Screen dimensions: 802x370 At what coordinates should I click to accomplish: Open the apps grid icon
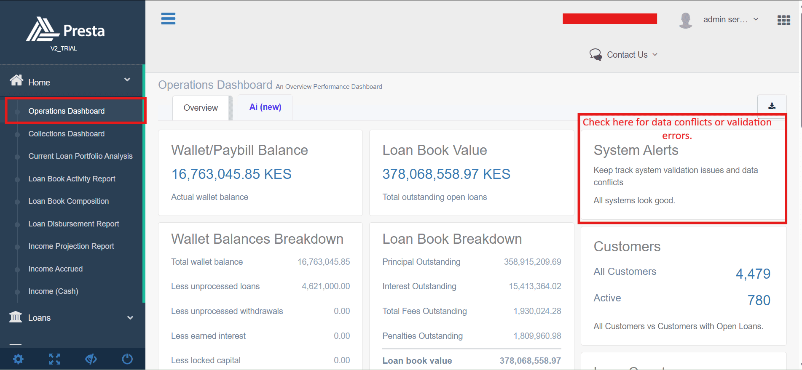coord(783,20)
